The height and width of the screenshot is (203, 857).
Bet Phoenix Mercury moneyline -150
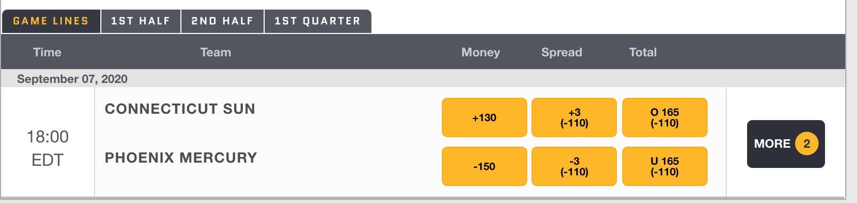(x=484, y=166)
